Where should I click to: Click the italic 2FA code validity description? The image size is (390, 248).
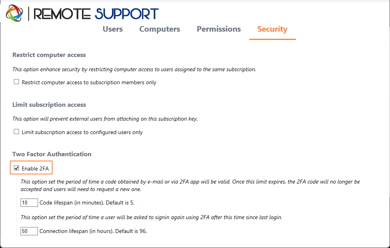pyautogui.click(x=190, y=186)
